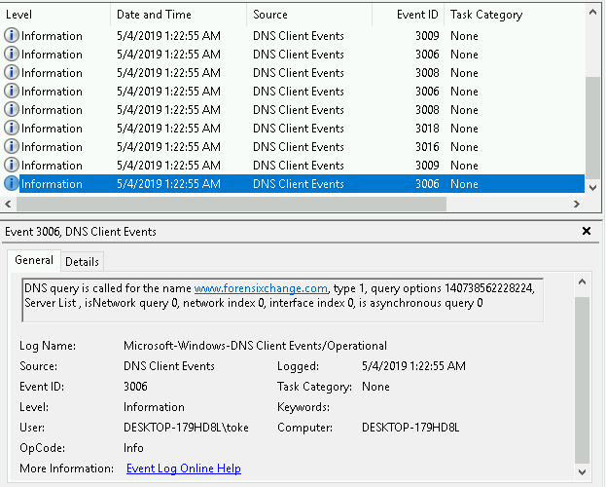The image size is (606, 487).
Task: Open the Details tab
Action: (82, 262)
